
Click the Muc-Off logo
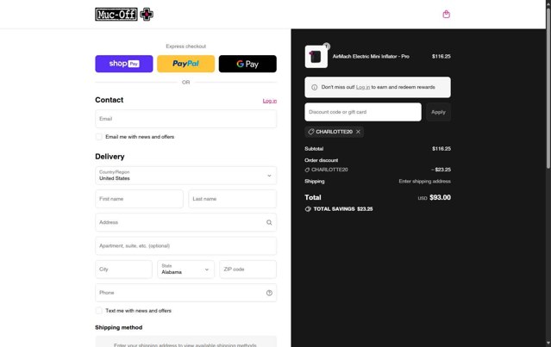pos(124,15)
